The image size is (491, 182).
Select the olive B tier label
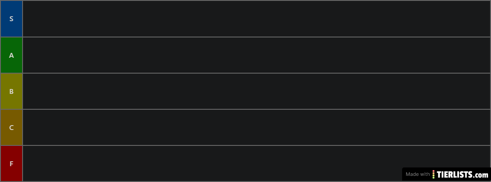[12, 92]
